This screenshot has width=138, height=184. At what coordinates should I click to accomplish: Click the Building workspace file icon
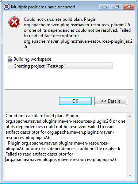point(10,59)
